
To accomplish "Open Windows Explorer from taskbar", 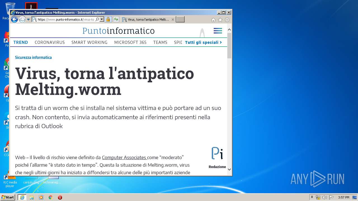I will click(32, 197).
